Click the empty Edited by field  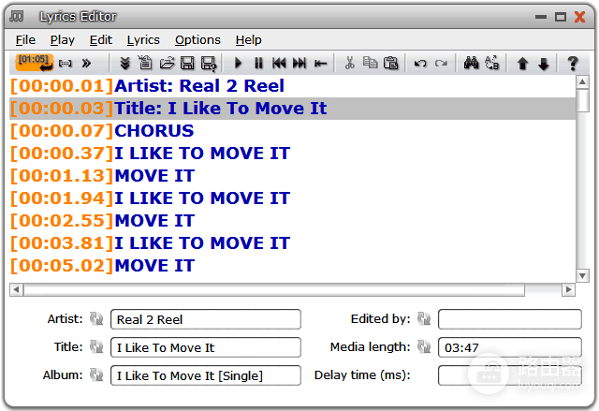tap(509, 319)
